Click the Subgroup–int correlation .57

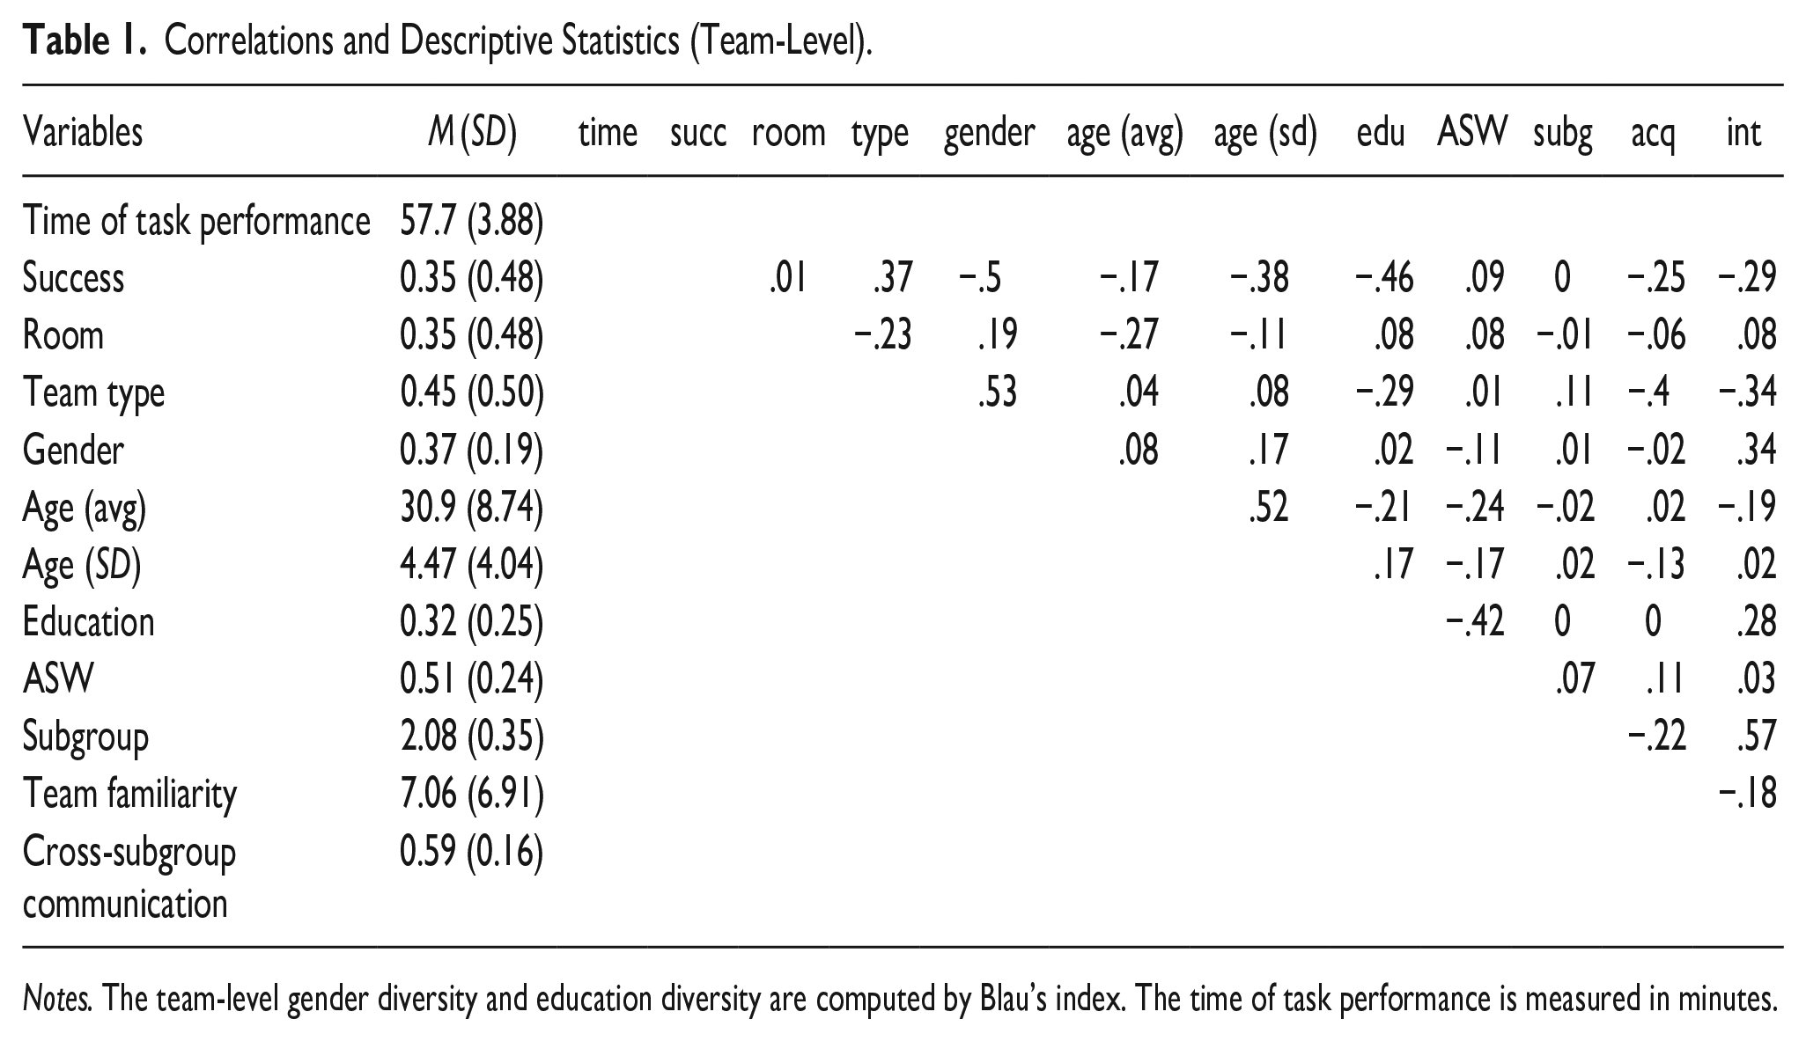pos(1756,736)
